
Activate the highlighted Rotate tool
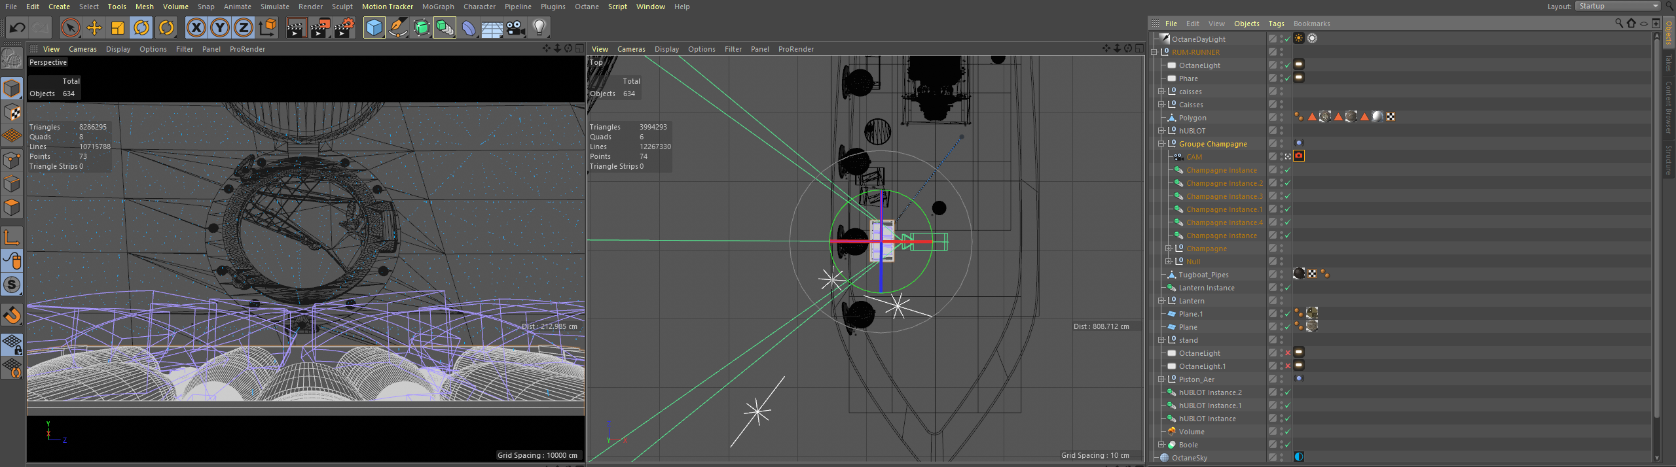click(x=141, y=27)
